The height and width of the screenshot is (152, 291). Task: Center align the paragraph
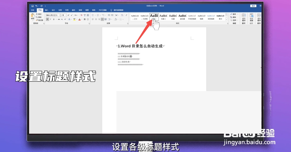(96, 19)
